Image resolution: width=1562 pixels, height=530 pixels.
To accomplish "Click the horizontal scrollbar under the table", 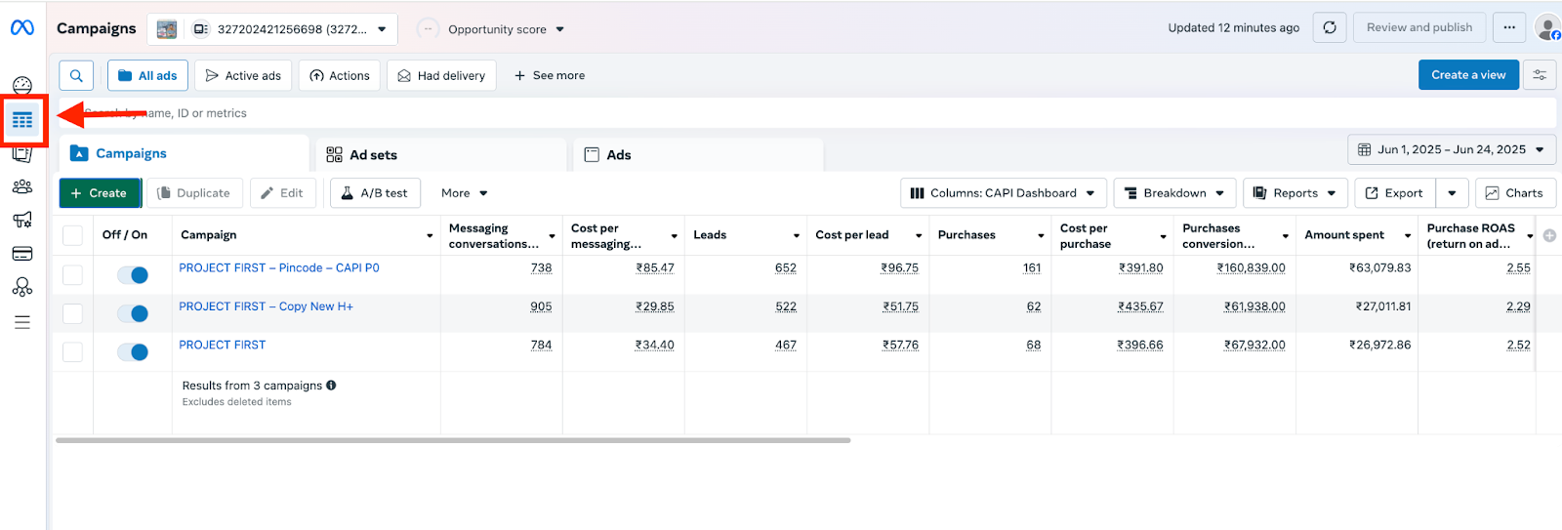I will click(x=453, y=440).
